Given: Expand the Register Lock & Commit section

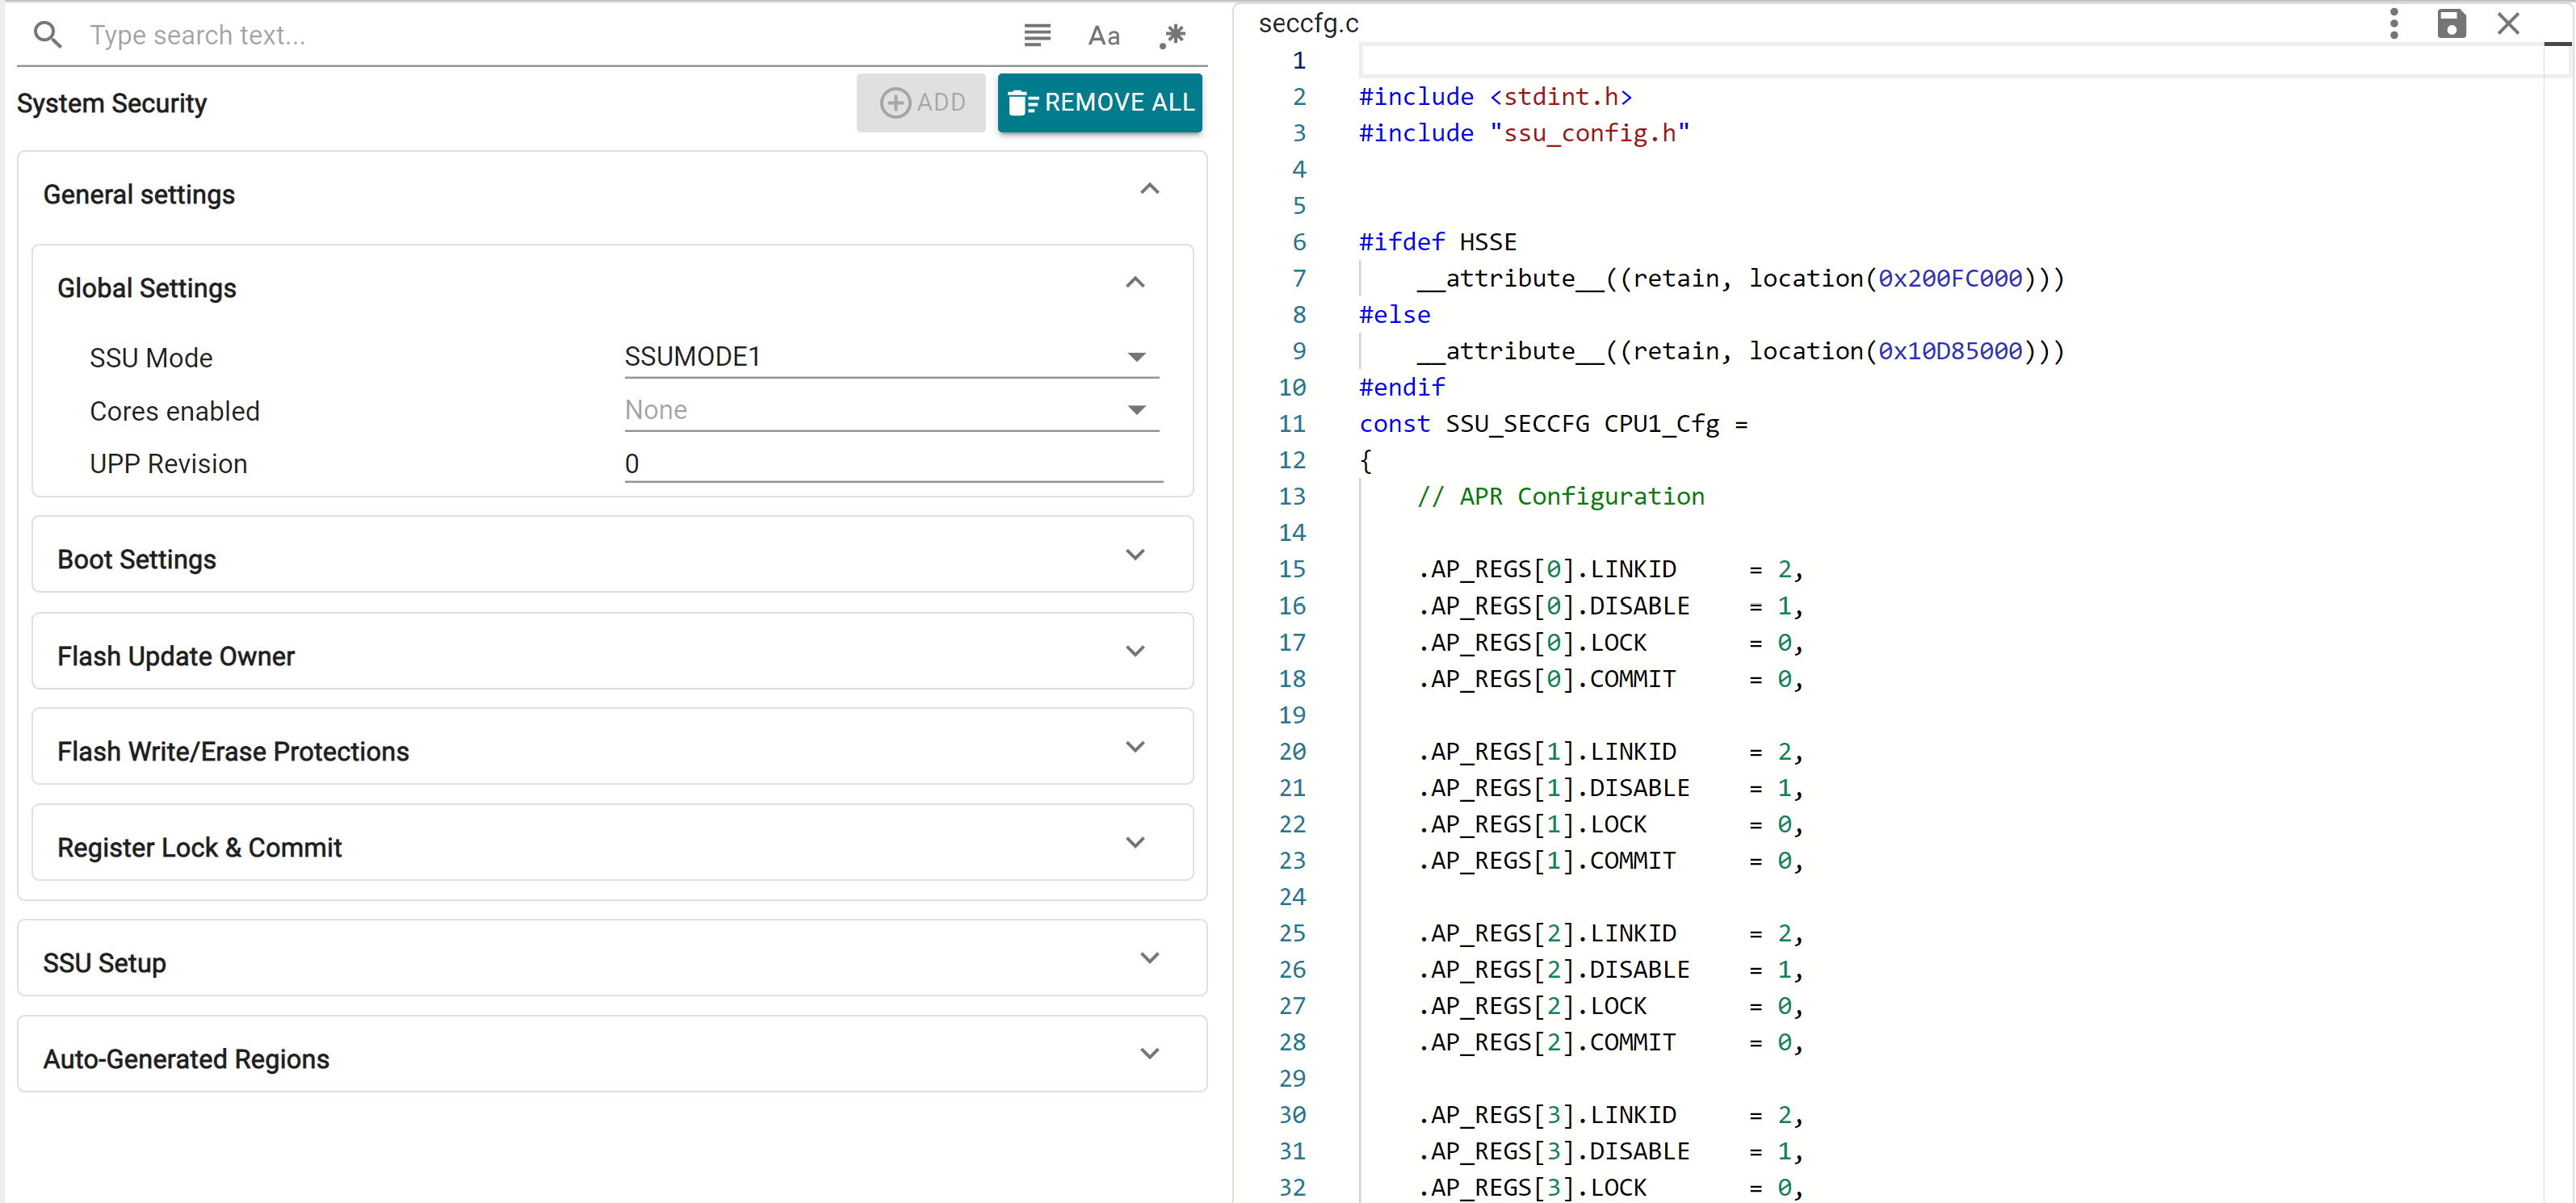Looking at the screenshot, I should [x=1135, y=843].
